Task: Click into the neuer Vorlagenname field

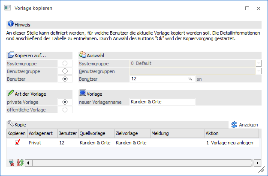Action: click(162, 102)
